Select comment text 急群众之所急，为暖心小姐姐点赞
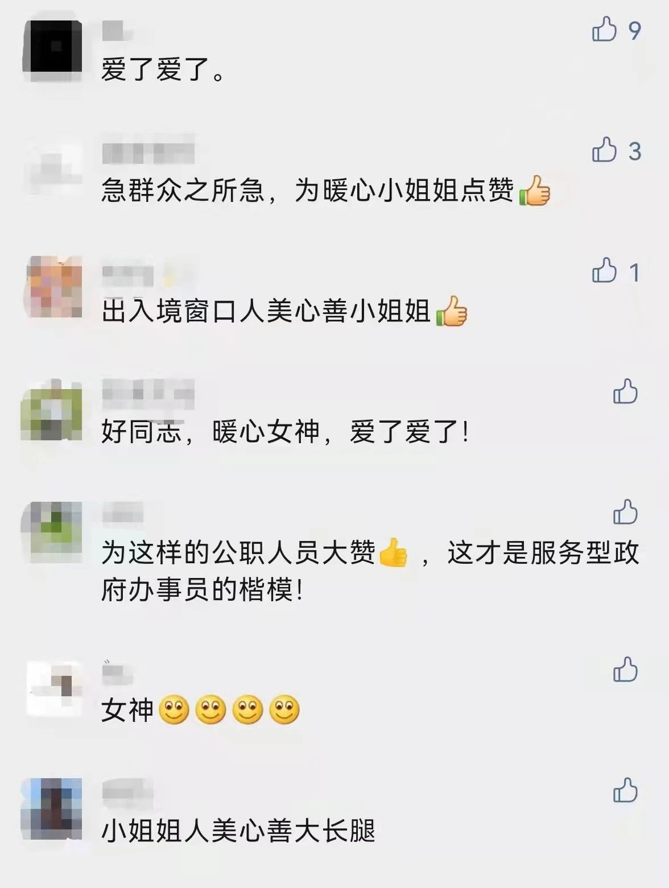669x888 pixels. tap(307, 191)
